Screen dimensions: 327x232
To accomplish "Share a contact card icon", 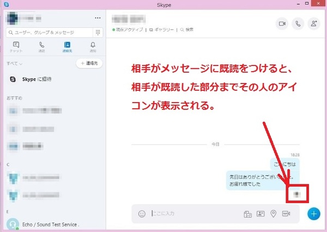I will point(261,213).
